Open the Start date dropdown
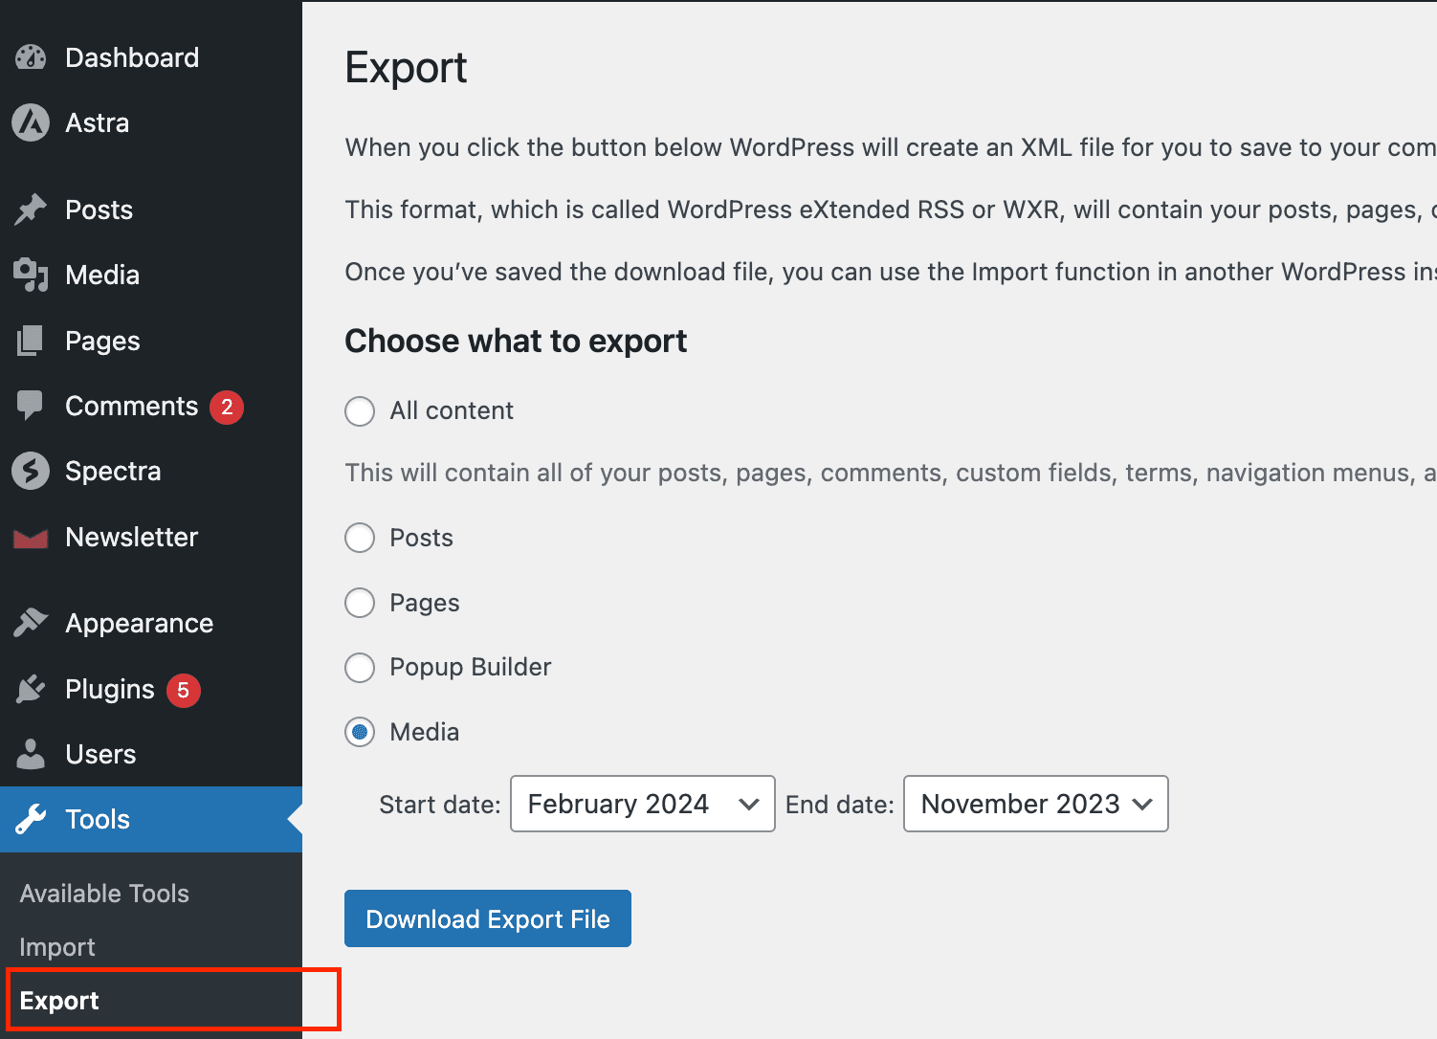 [x=643, y=804]
